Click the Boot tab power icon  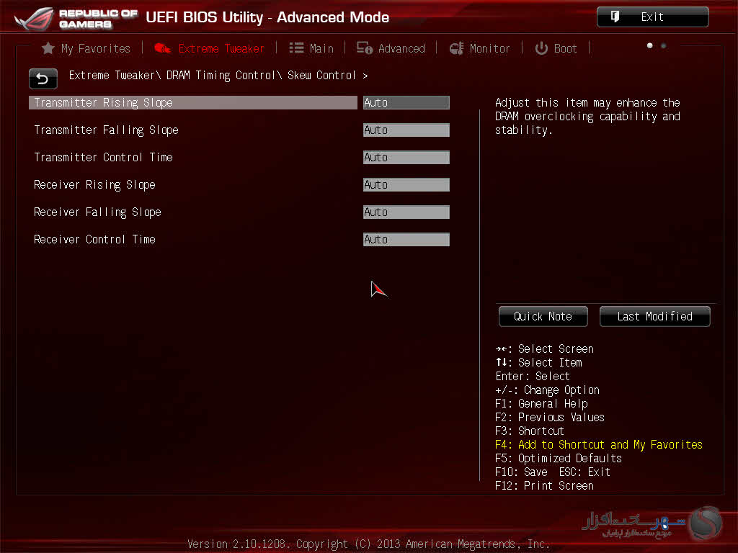click(x=541, y=48)
